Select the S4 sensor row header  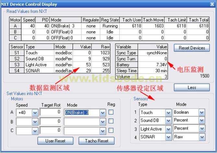tap(17, 71)
